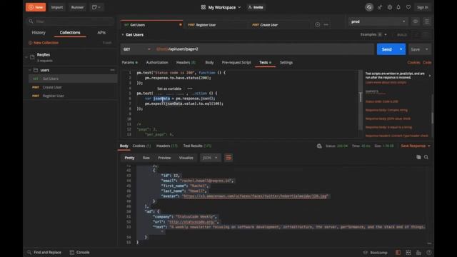Open keyboard shortcuts icon in status bar
Viewport: 457px width, 257px height.
(418, 253)
